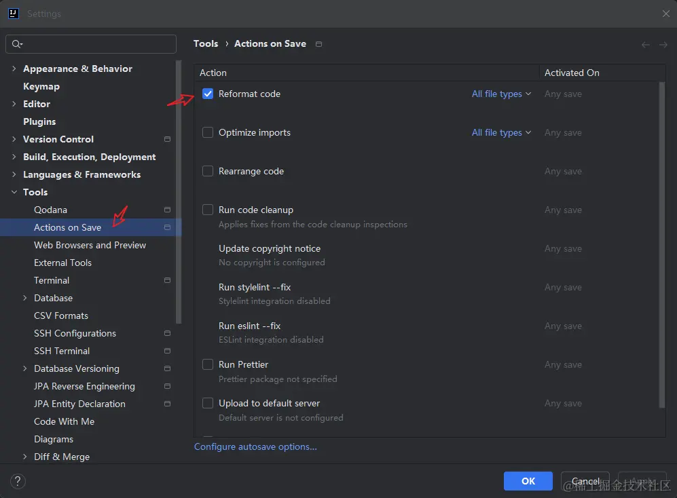Click the forward navigation arrow icon
The height and width of the screenshot is (498, 677).
(x=663, y=45)
